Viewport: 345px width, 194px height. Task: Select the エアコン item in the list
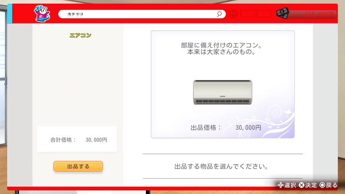(x=80, y=36)
